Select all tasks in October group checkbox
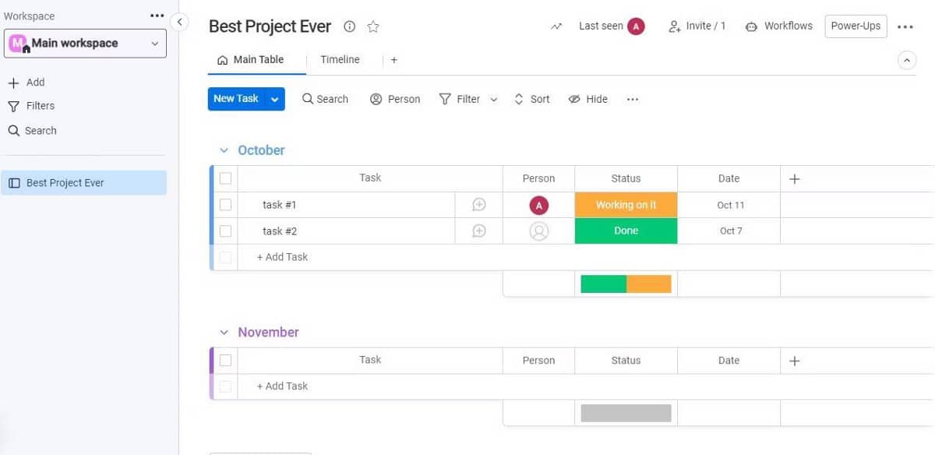Image resolution: width=935 pixels, height=455 pixels. 226,178
